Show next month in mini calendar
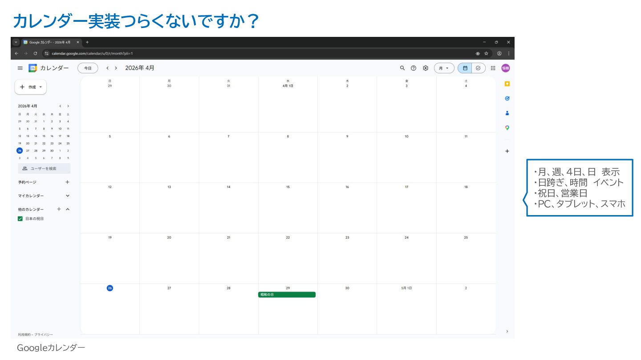Screen dimensions: 641x360 tap(68, 106)
